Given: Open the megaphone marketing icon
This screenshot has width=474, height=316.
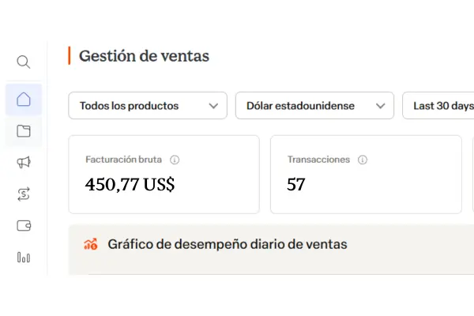Looking at the screenshot, I should click(24, 162).
